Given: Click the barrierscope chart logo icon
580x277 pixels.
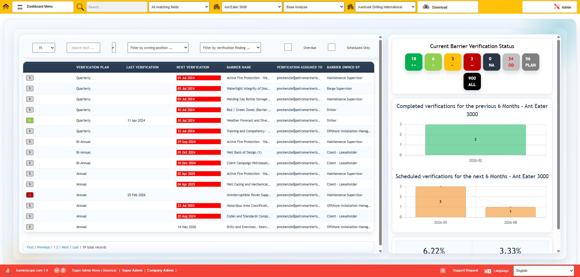Looking at the screenshot, I should pos(8,270).
